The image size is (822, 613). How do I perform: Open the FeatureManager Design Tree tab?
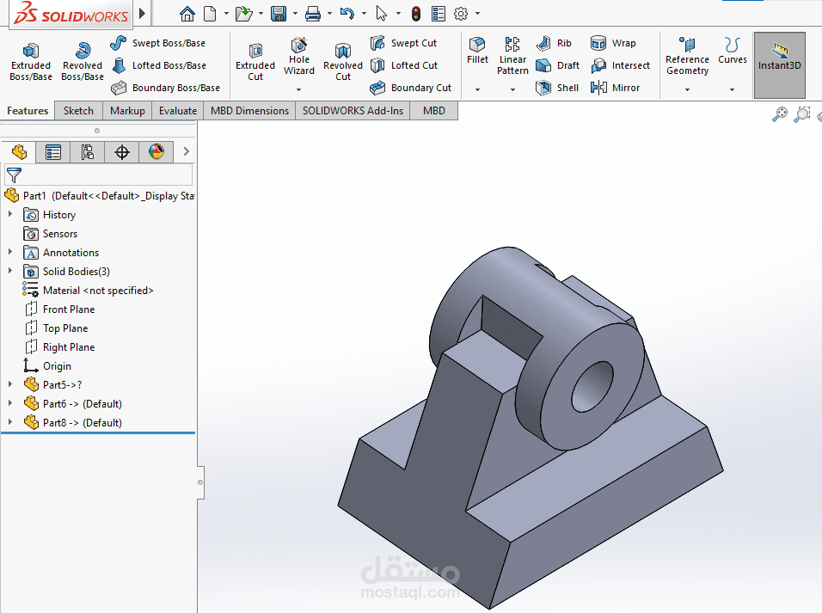[19, 152]
